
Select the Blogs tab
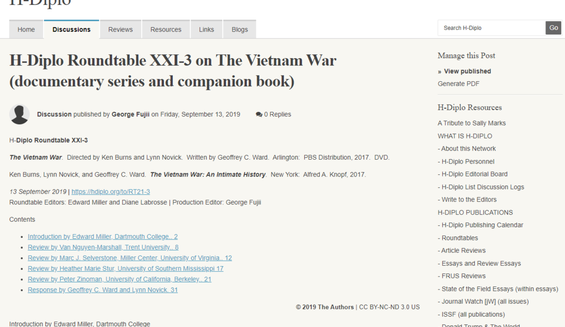coord(240,29)
